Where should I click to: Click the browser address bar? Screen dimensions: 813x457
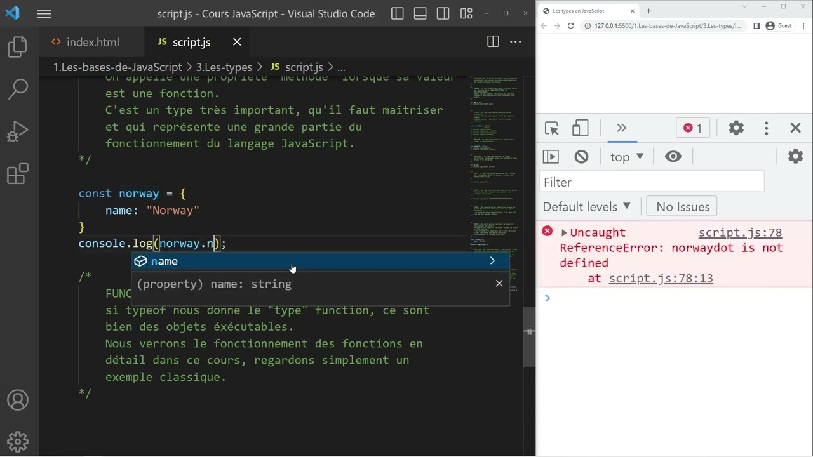[664, 26]
